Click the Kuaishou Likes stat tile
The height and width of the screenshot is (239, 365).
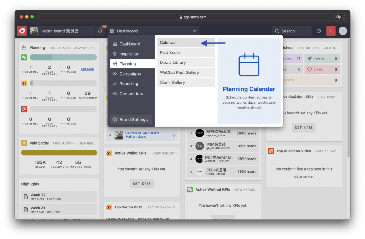pyautogui.click(x=322, y=69)
